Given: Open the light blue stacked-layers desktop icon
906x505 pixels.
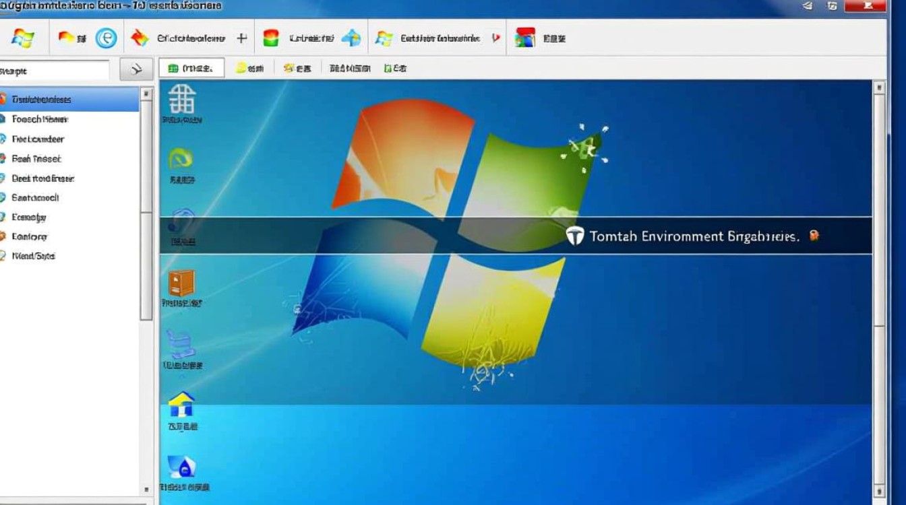Looking at the screenshot, I should (x=181, y=344).
